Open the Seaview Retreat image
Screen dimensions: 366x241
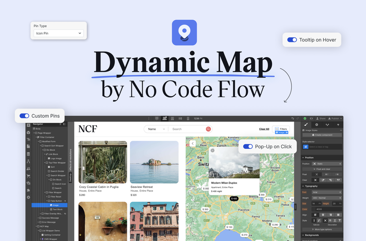point(154,162)
